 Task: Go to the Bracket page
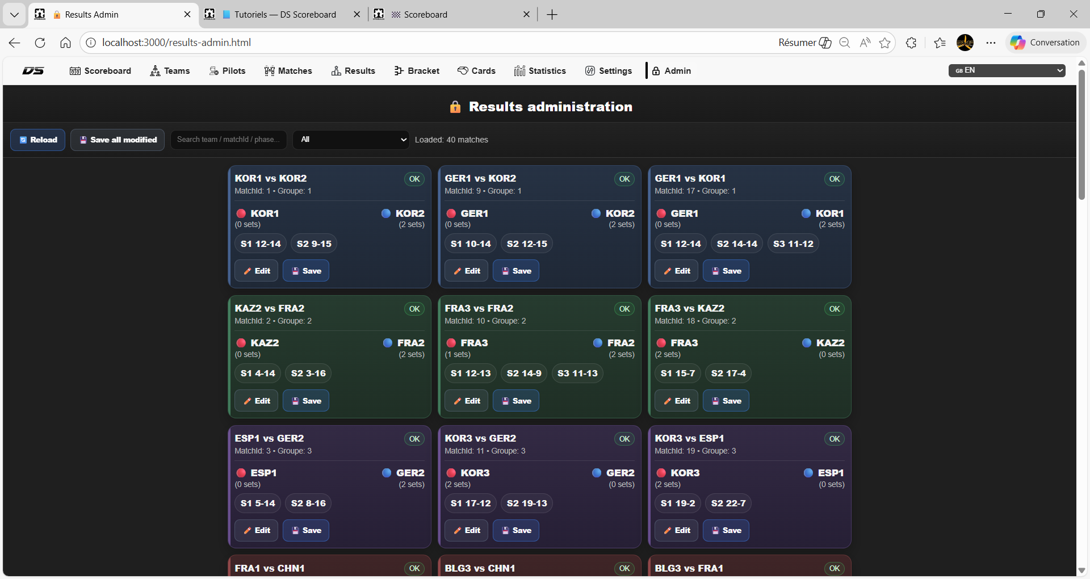pos(417,71)
